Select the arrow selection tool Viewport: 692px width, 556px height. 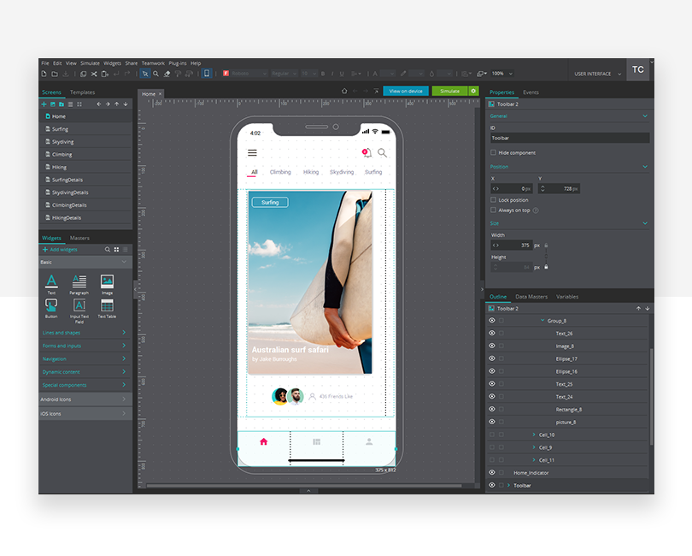pos(144,74)
